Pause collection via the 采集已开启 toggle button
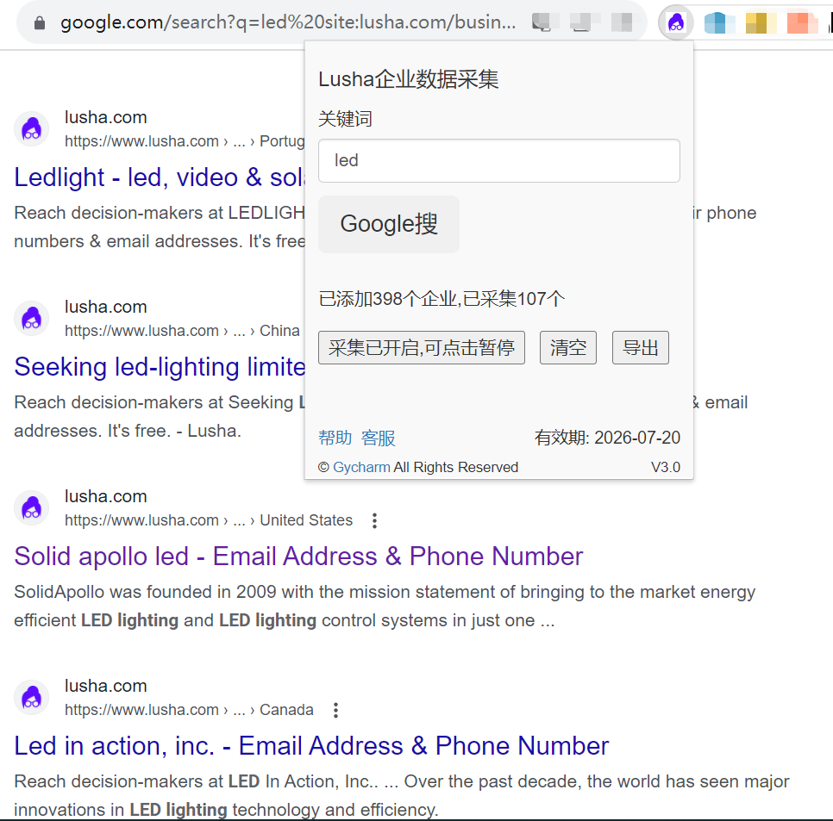 (421, 347)
